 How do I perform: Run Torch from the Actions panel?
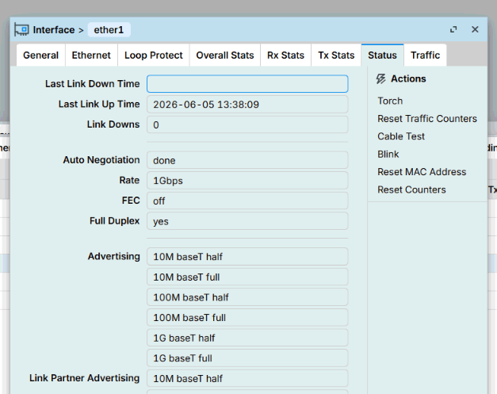pos(390,101)
